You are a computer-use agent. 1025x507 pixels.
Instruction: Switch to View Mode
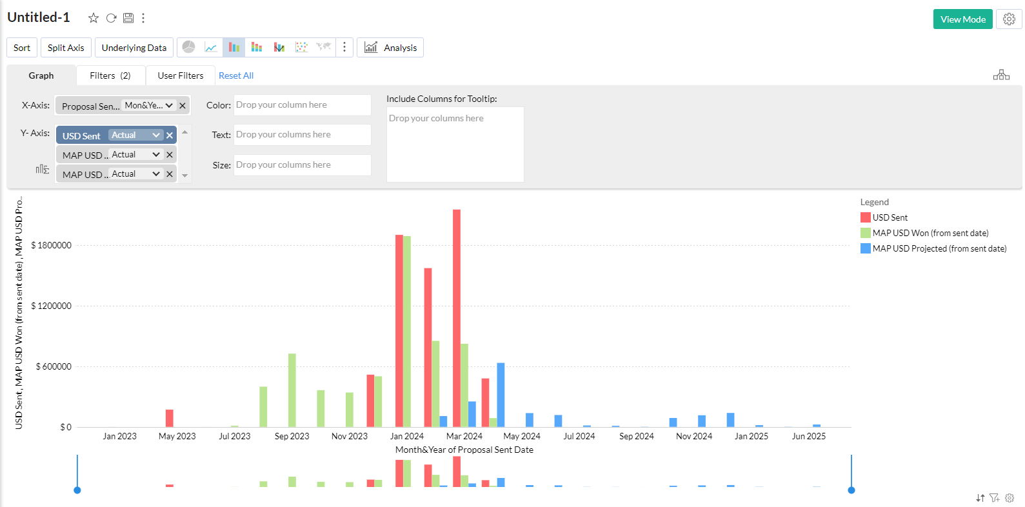point(963,19)
